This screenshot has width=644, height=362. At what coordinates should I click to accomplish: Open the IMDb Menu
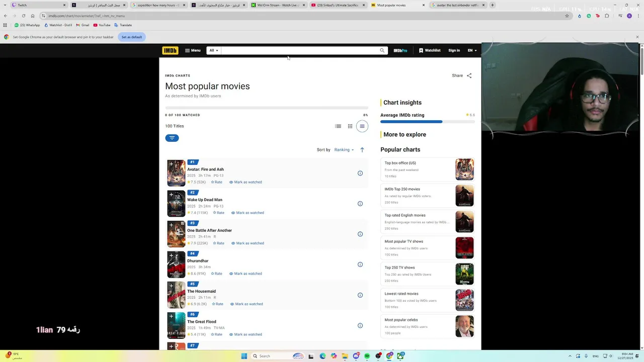193,50
